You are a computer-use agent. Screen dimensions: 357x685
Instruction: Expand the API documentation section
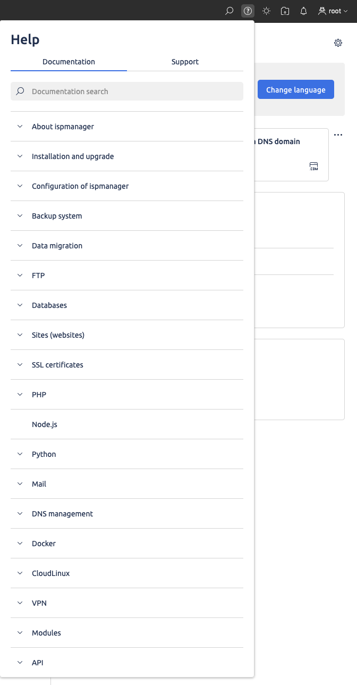click(x=37, y=663)
